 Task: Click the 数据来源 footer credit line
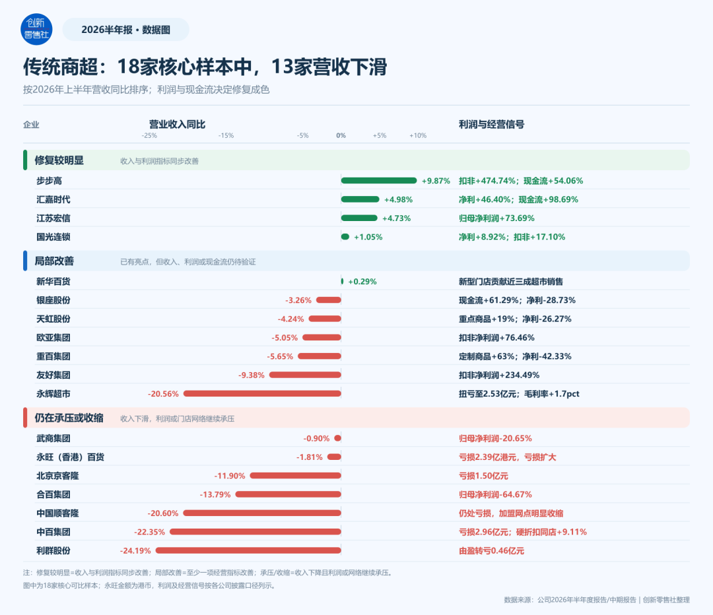(x=597, y=600)
